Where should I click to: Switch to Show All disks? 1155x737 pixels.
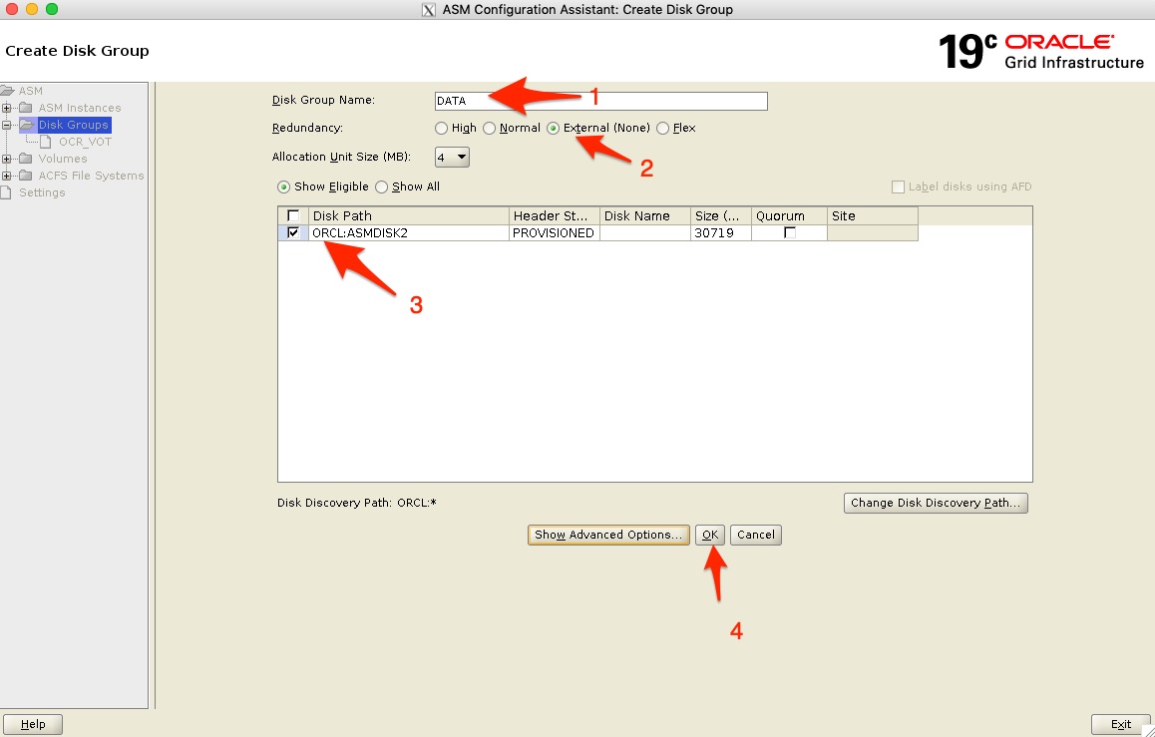[382, 187]
